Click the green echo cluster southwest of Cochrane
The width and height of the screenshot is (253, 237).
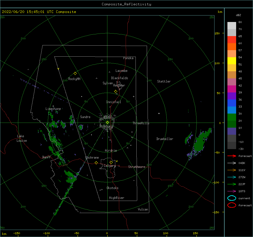tap(71, 177)
